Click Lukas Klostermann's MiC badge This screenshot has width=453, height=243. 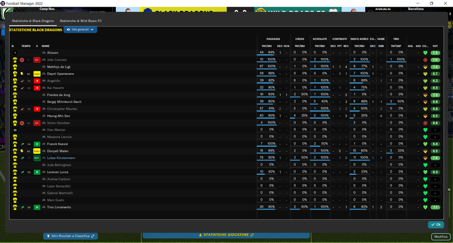coord(37,158)
